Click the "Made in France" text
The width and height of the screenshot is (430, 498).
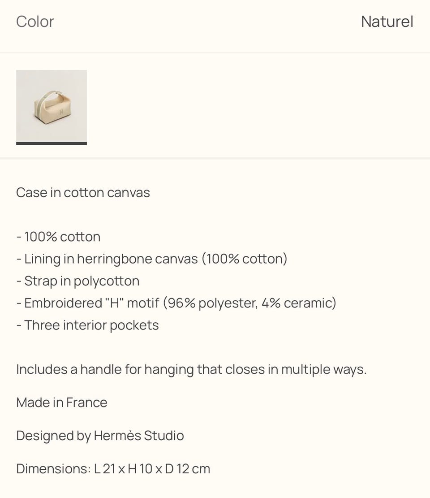(61, 403)
